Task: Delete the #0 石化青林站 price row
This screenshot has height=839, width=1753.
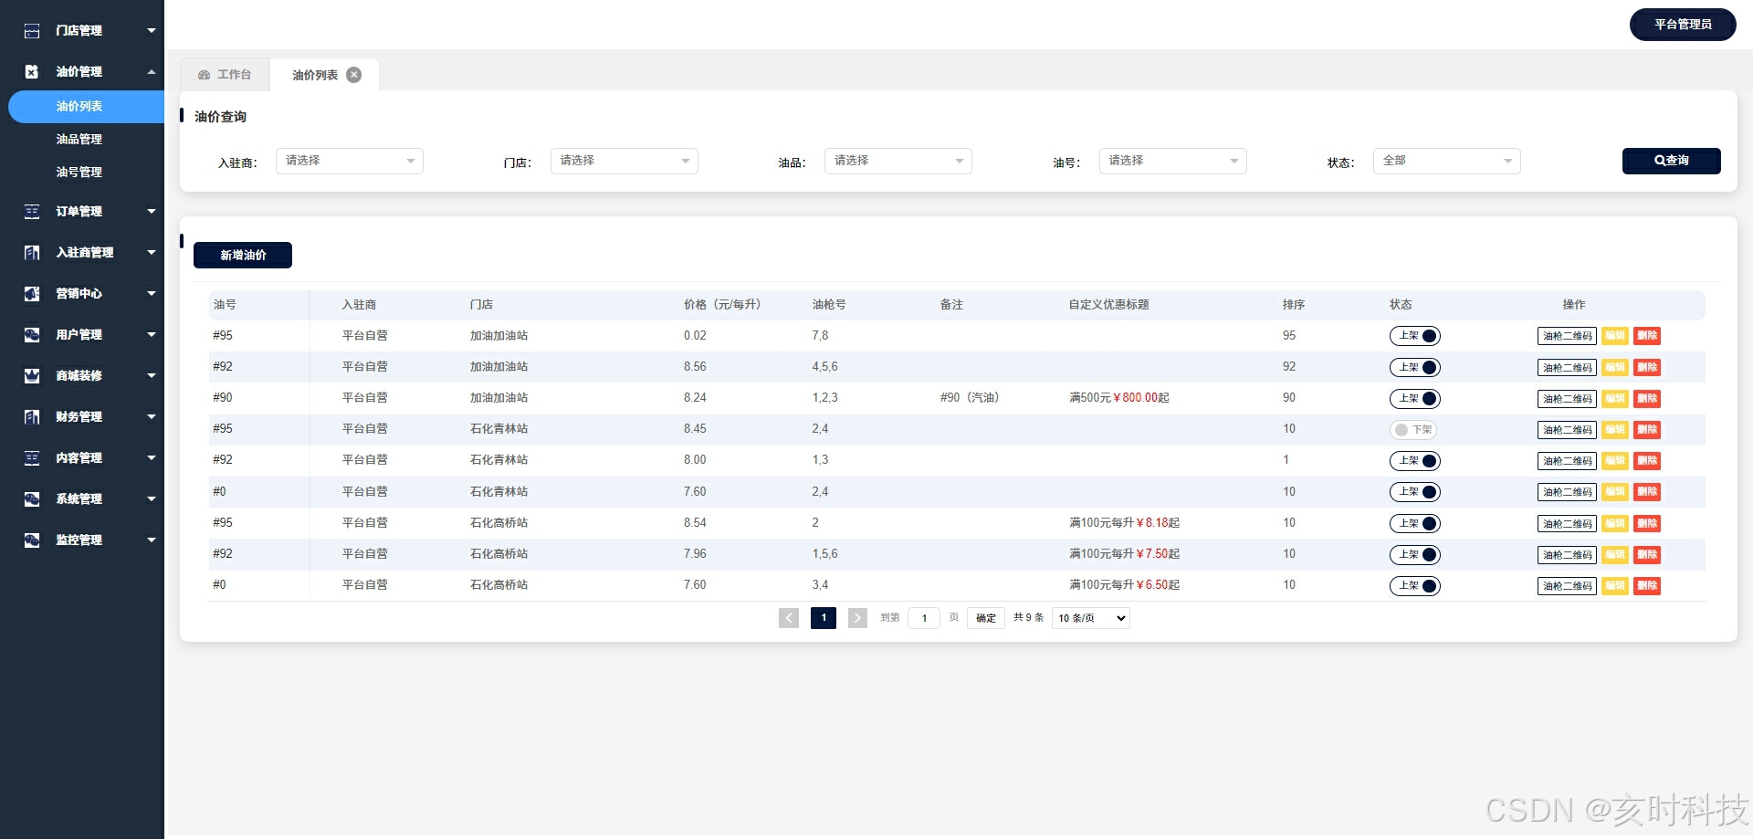Action: [1647, 492]
